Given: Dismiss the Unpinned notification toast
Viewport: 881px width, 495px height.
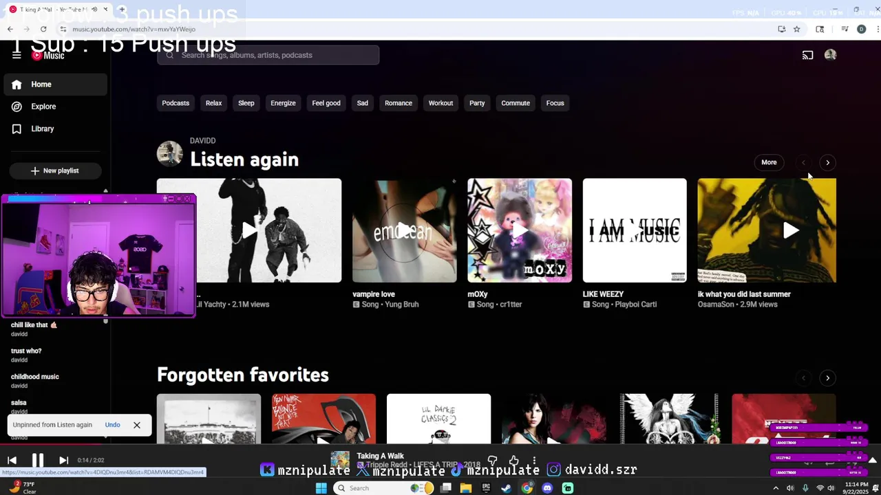Looking at the screenshot, I should 137,425.
